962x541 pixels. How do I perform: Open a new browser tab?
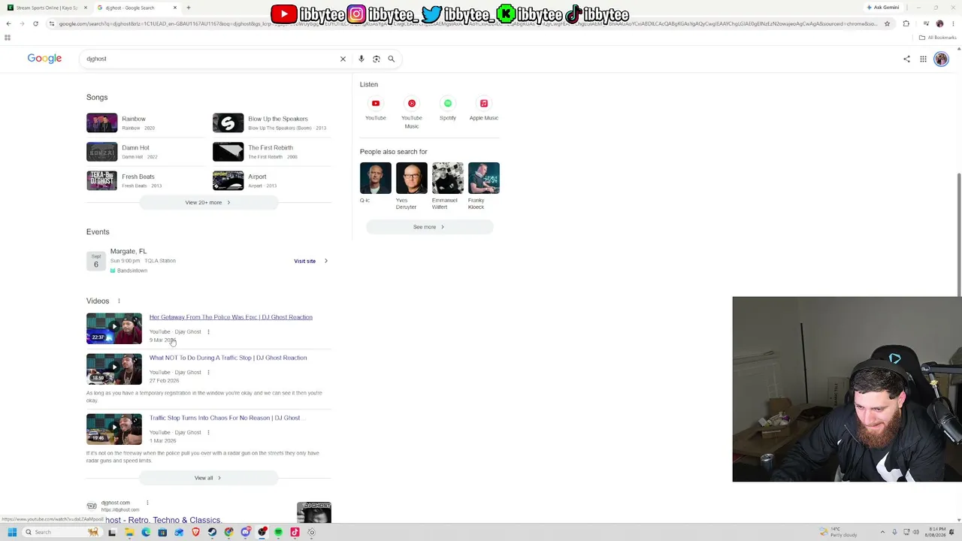tap(189, 8)
